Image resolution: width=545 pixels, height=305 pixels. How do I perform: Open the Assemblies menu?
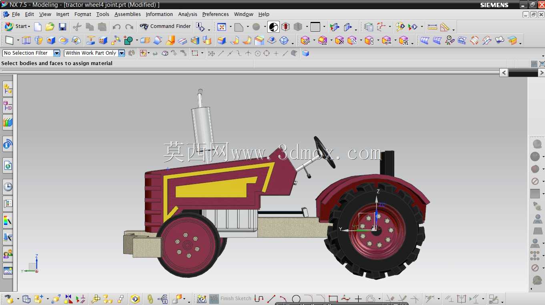click(128, 14)
